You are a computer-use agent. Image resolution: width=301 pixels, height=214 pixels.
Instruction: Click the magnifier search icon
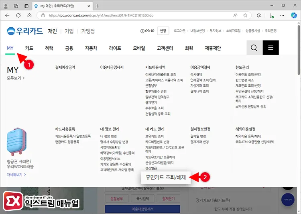(x=254, y=48)
